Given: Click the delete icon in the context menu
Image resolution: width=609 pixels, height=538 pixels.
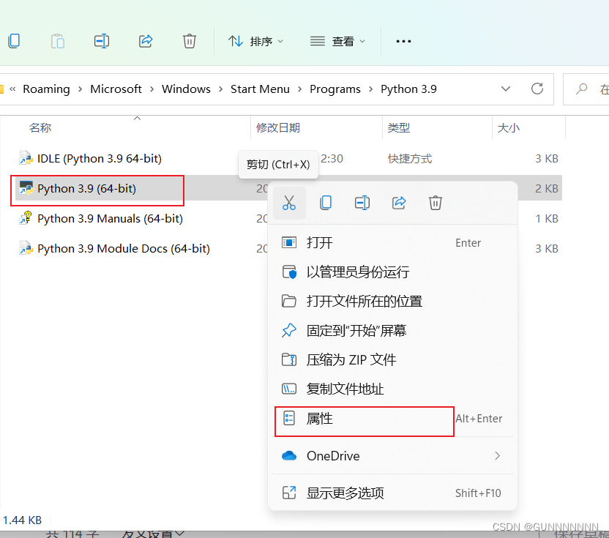Looking at the screenshot, I should [x=436, y=203].
